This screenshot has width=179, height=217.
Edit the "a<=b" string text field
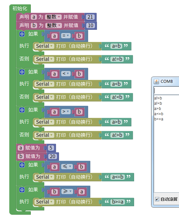pyautogui.click(x=118, y=177)
